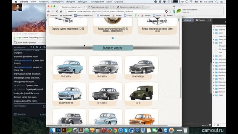Expand the .android folder
Viewport: 238px width, 134px height.
(214, 30)
